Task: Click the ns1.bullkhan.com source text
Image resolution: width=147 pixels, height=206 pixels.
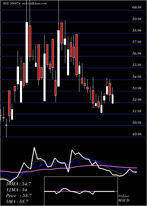Action: 34,4
